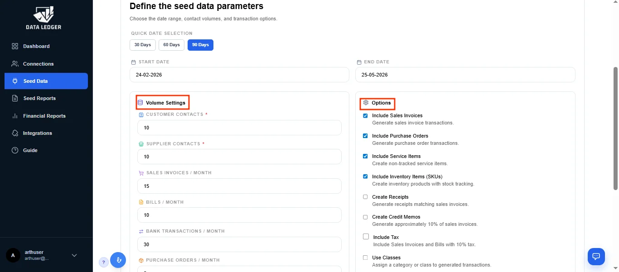619x272 pixels.
Task: Click the Sales Invoices cart icon
Action: pos(141,173)
